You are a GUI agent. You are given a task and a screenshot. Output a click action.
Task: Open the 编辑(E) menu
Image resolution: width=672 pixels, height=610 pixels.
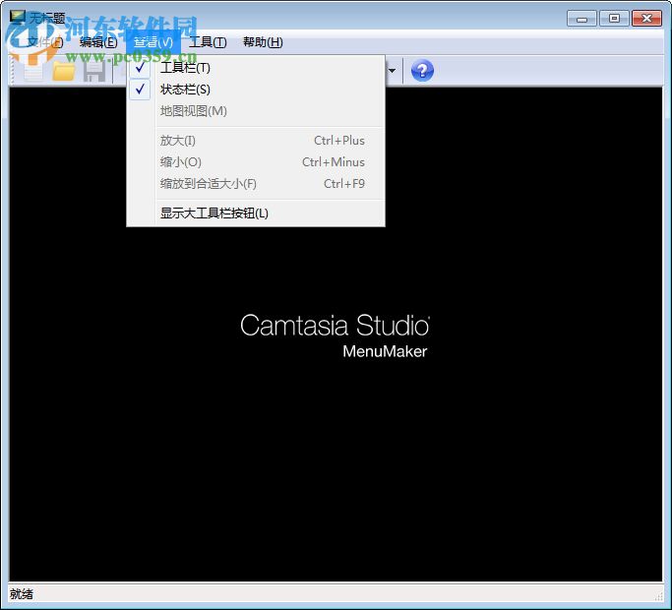coord(98,42)
